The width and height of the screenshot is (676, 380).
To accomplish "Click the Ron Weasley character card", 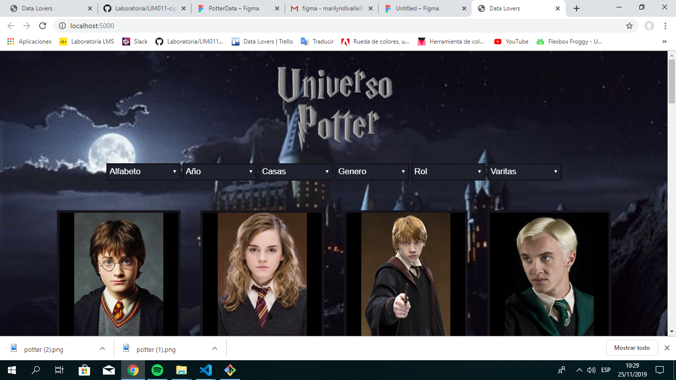I will click(x=406, y=274).
